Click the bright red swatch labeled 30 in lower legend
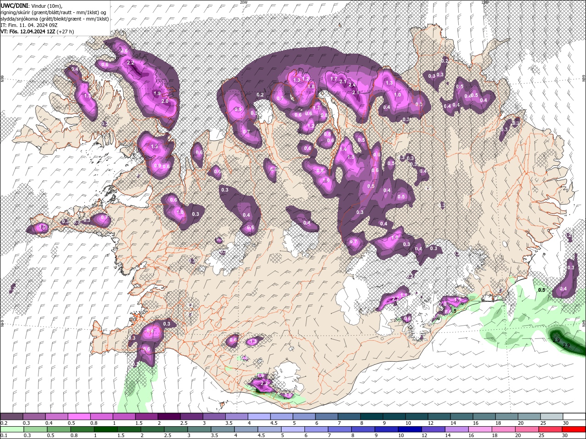 [574, 429]
